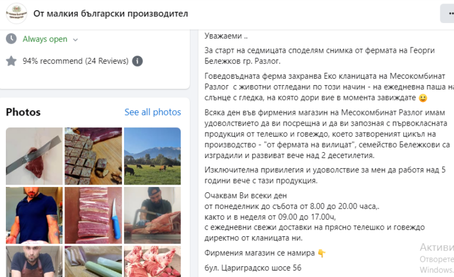Open the green leek photo thumbnail
This screenshot has width=454, height=277.
coord(93,262)
